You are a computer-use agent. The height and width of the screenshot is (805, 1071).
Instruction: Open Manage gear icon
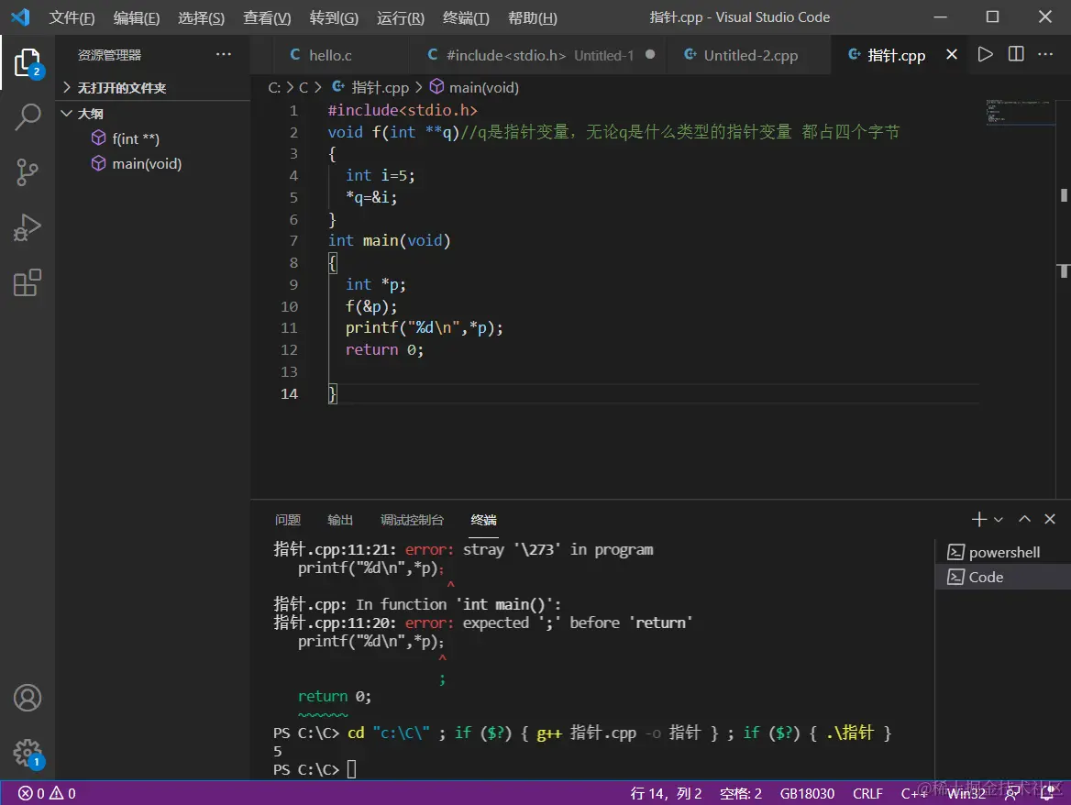(28, 753)
